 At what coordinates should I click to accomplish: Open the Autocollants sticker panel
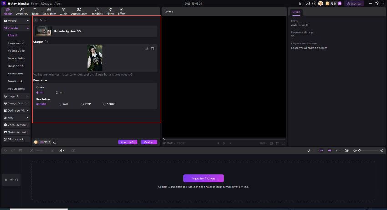point(79,11)
